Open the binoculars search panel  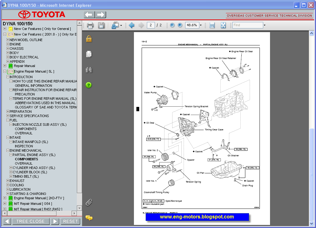point(89,70)
